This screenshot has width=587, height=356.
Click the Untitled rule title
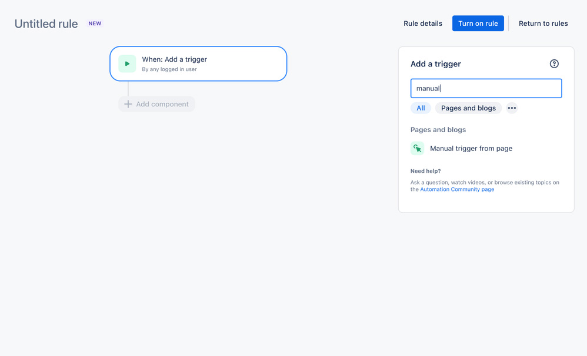pyautogui.click(x=46, y=23)
